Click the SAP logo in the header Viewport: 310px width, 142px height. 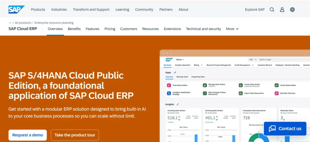coord(16,9)
